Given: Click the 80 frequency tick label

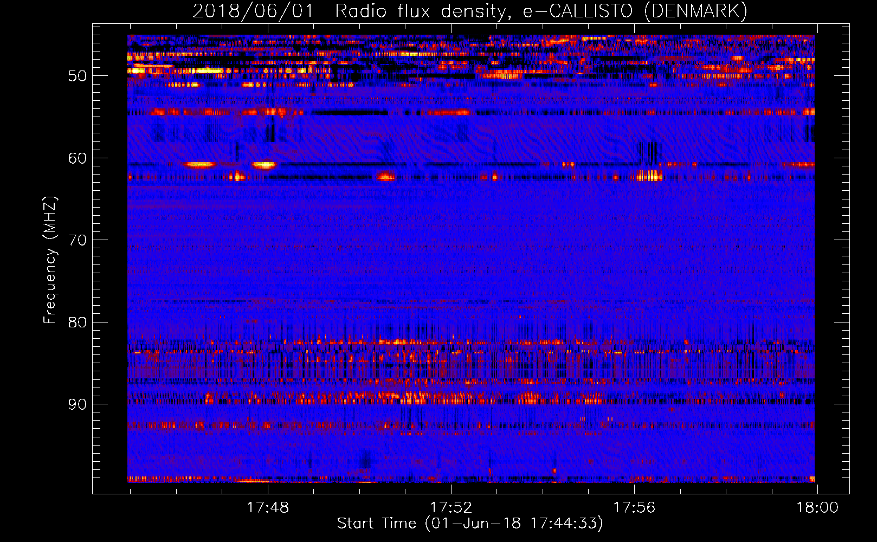Looking at the screenshot, I should tap(78, 322).
